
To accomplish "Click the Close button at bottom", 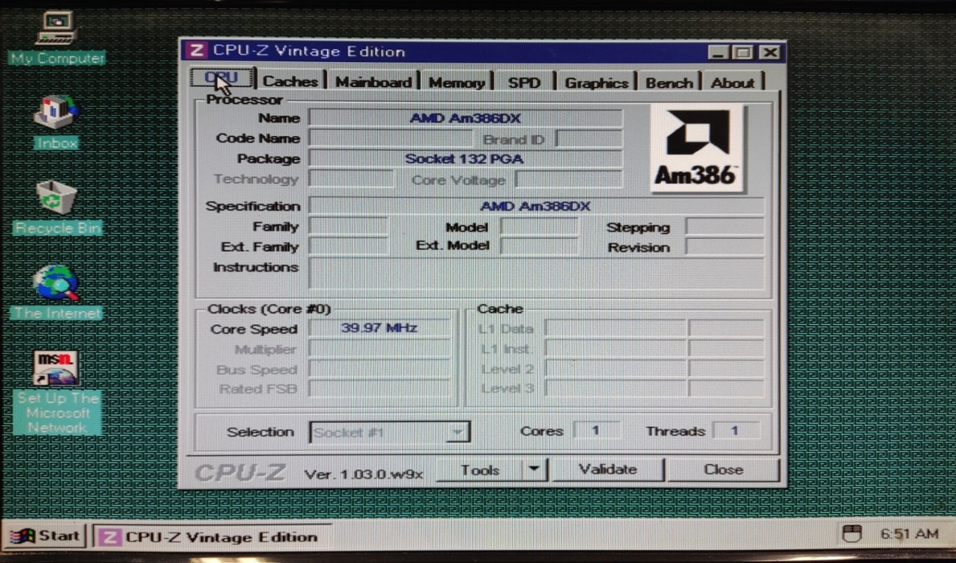I will tap(723, 469).
